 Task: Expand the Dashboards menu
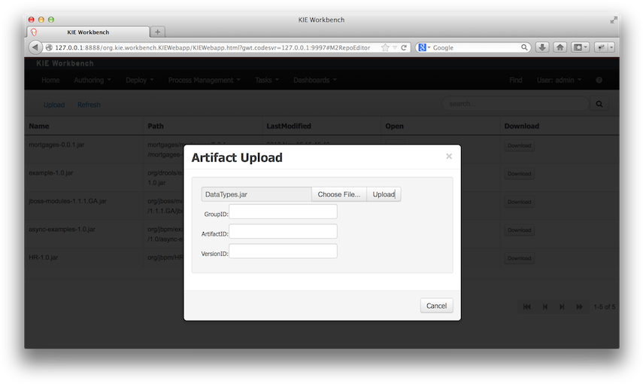point(314,80)
